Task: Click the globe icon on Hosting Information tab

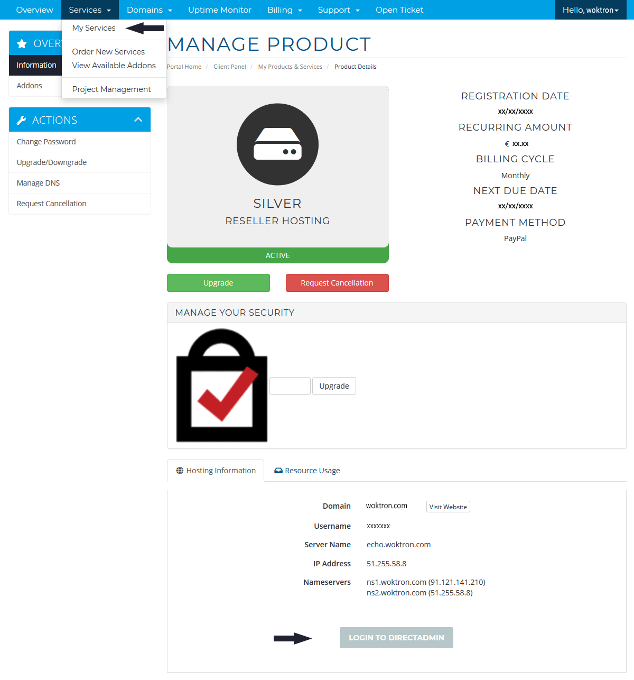Action: click(x=180, y=471)
